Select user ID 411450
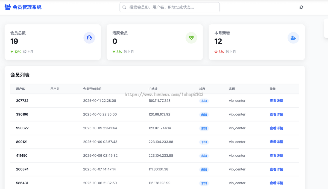The width and height of the screenshot is (328, 189). click(x=22, y=155)
